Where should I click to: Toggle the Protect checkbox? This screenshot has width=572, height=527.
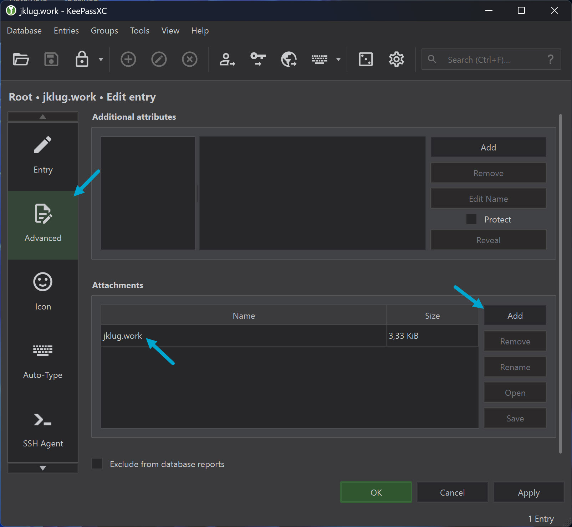pyautogui.click(x=471, y=219)
